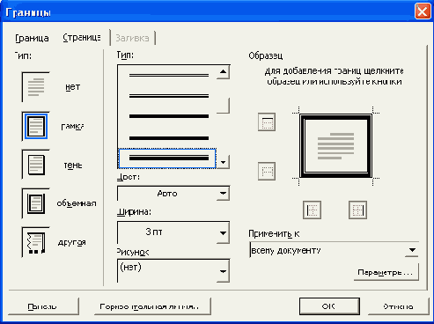Expand the 'Ширина' width dropdown showing 3 пт
Screen dimensions: 434x324
point(173,232)
